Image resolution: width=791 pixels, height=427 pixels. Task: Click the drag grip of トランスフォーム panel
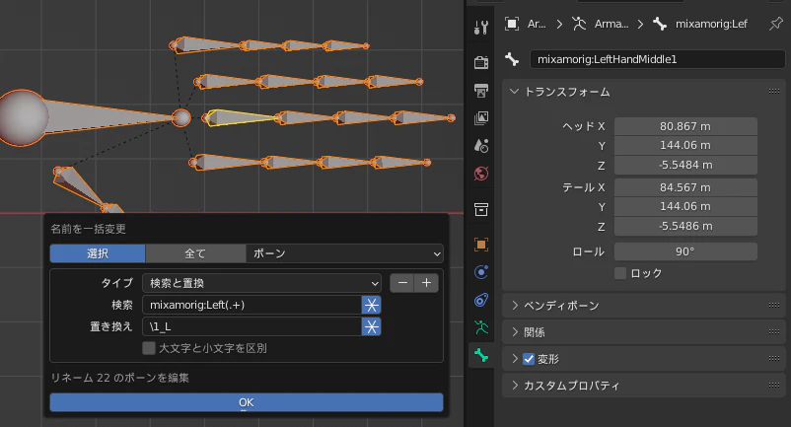click(x=774, y=92)
